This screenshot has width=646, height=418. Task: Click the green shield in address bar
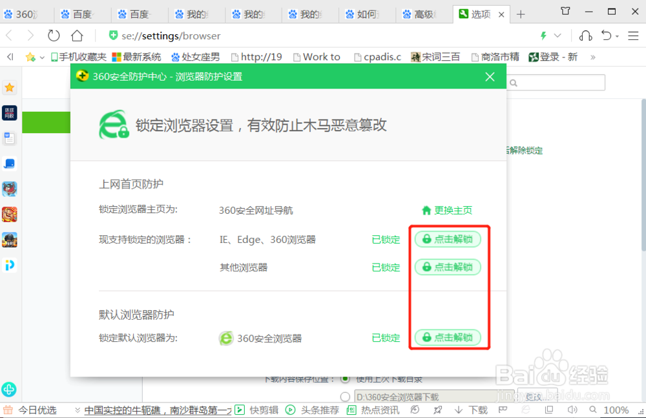tap(113, 36)
